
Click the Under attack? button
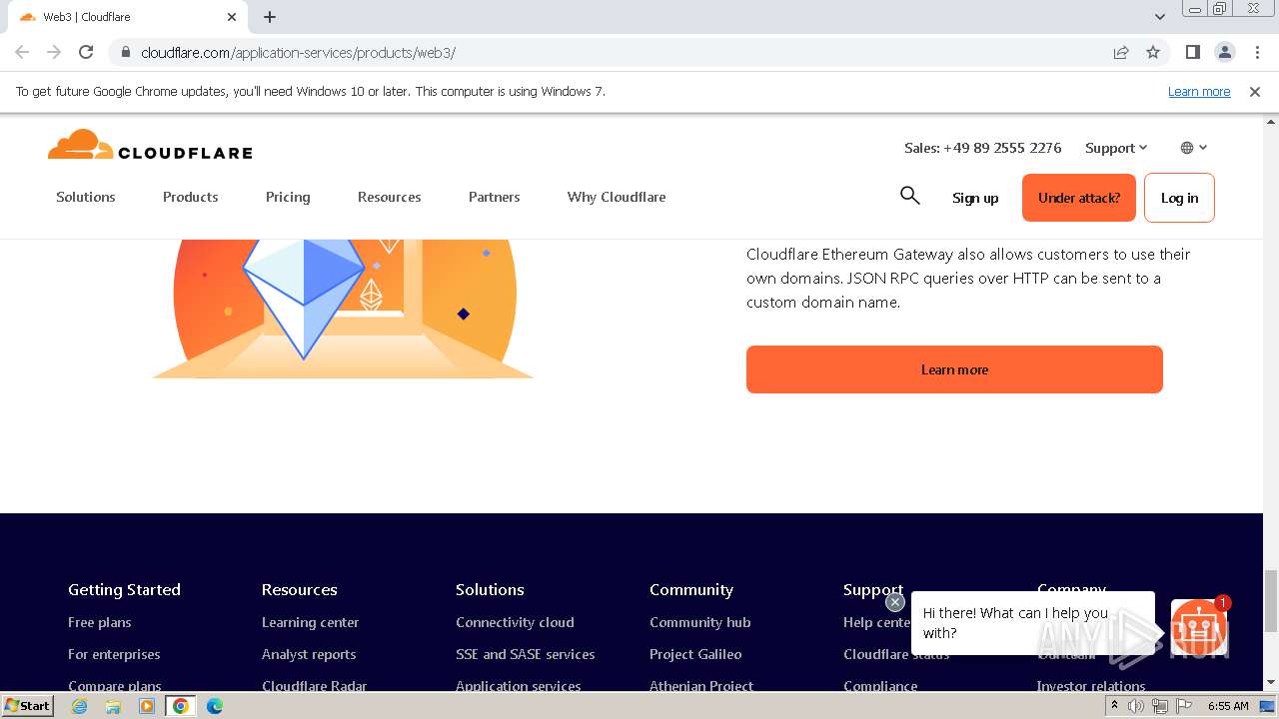click(1079, 198)
